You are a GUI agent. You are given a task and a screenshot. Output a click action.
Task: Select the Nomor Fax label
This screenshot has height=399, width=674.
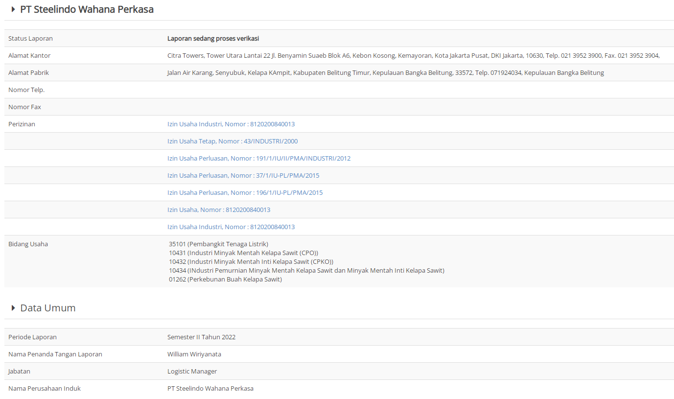pyautogui.click(x=24, y=107)
